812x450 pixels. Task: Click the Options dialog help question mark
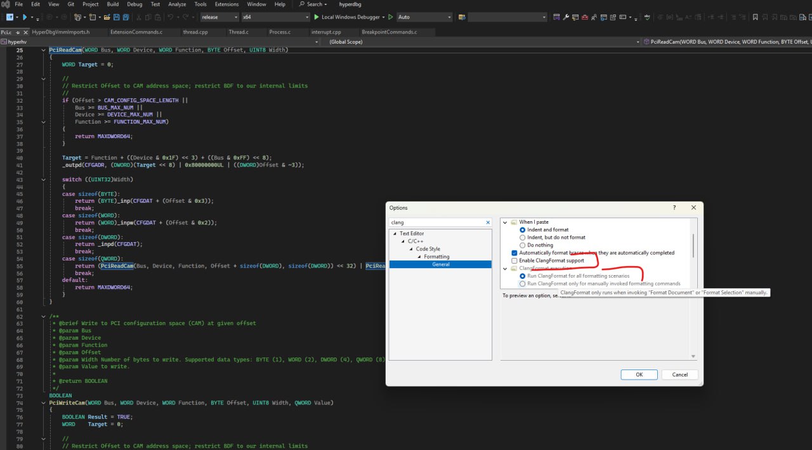tap(674, 207)
